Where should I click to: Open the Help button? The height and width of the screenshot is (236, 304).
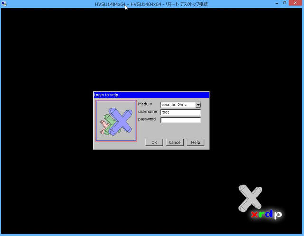195,142
